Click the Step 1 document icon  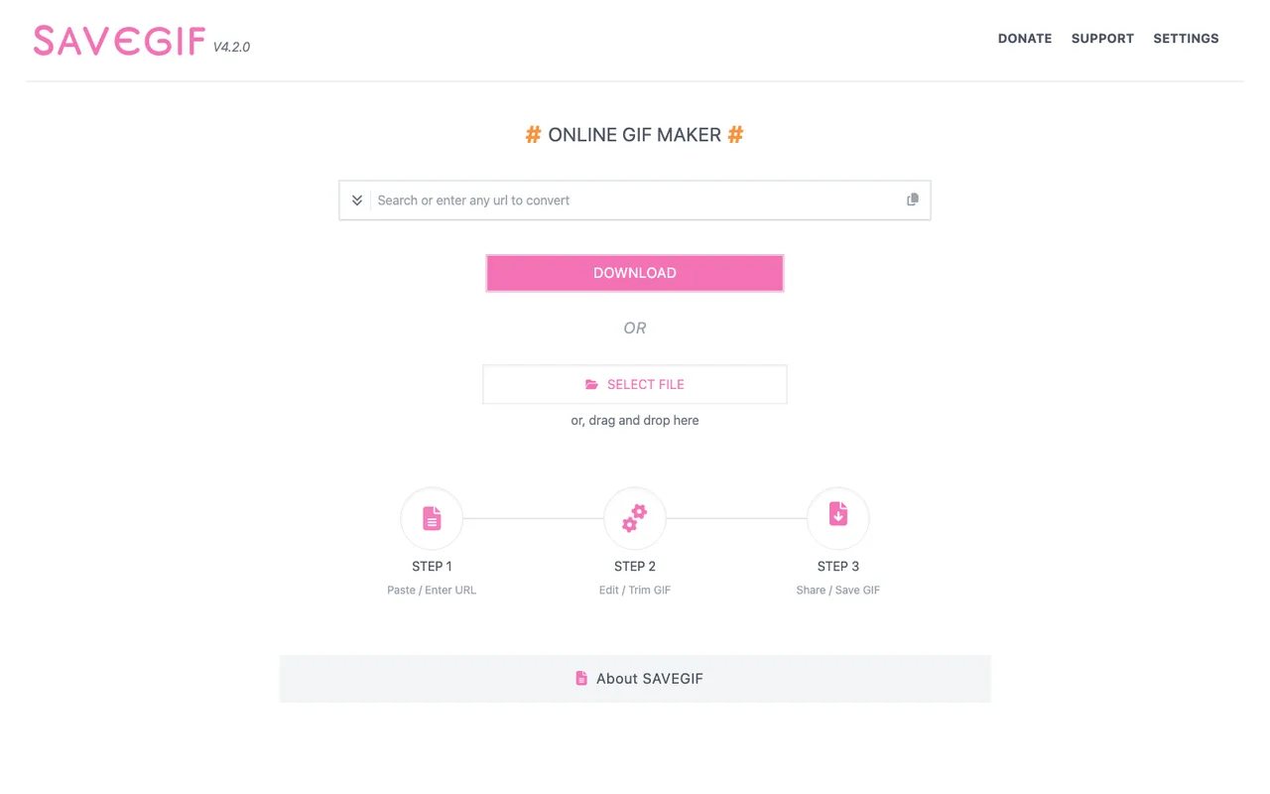432,517
